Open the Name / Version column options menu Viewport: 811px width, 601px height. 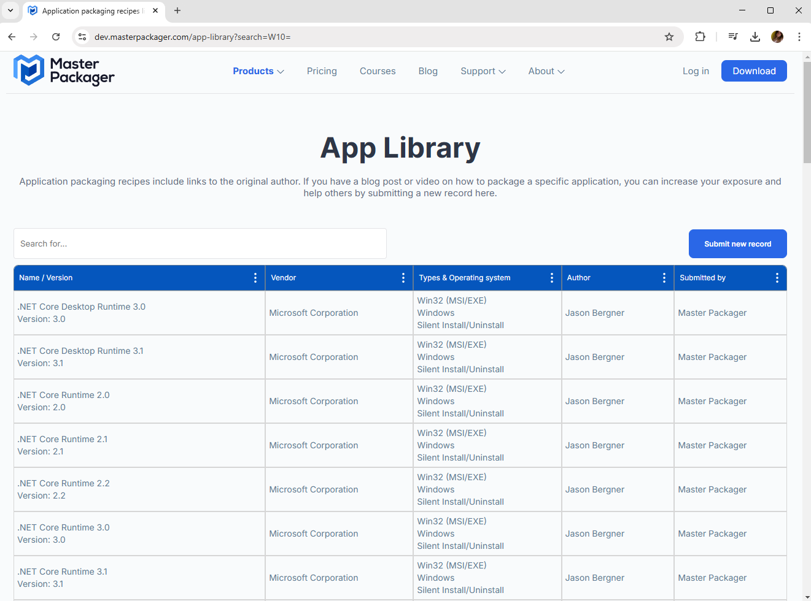pyautogui.click(x=255, y=278)
